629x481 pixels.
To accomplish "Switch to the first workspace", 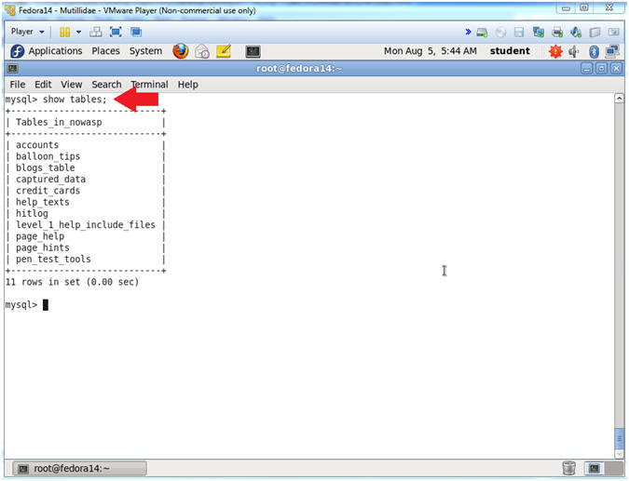I will [595, 468].
